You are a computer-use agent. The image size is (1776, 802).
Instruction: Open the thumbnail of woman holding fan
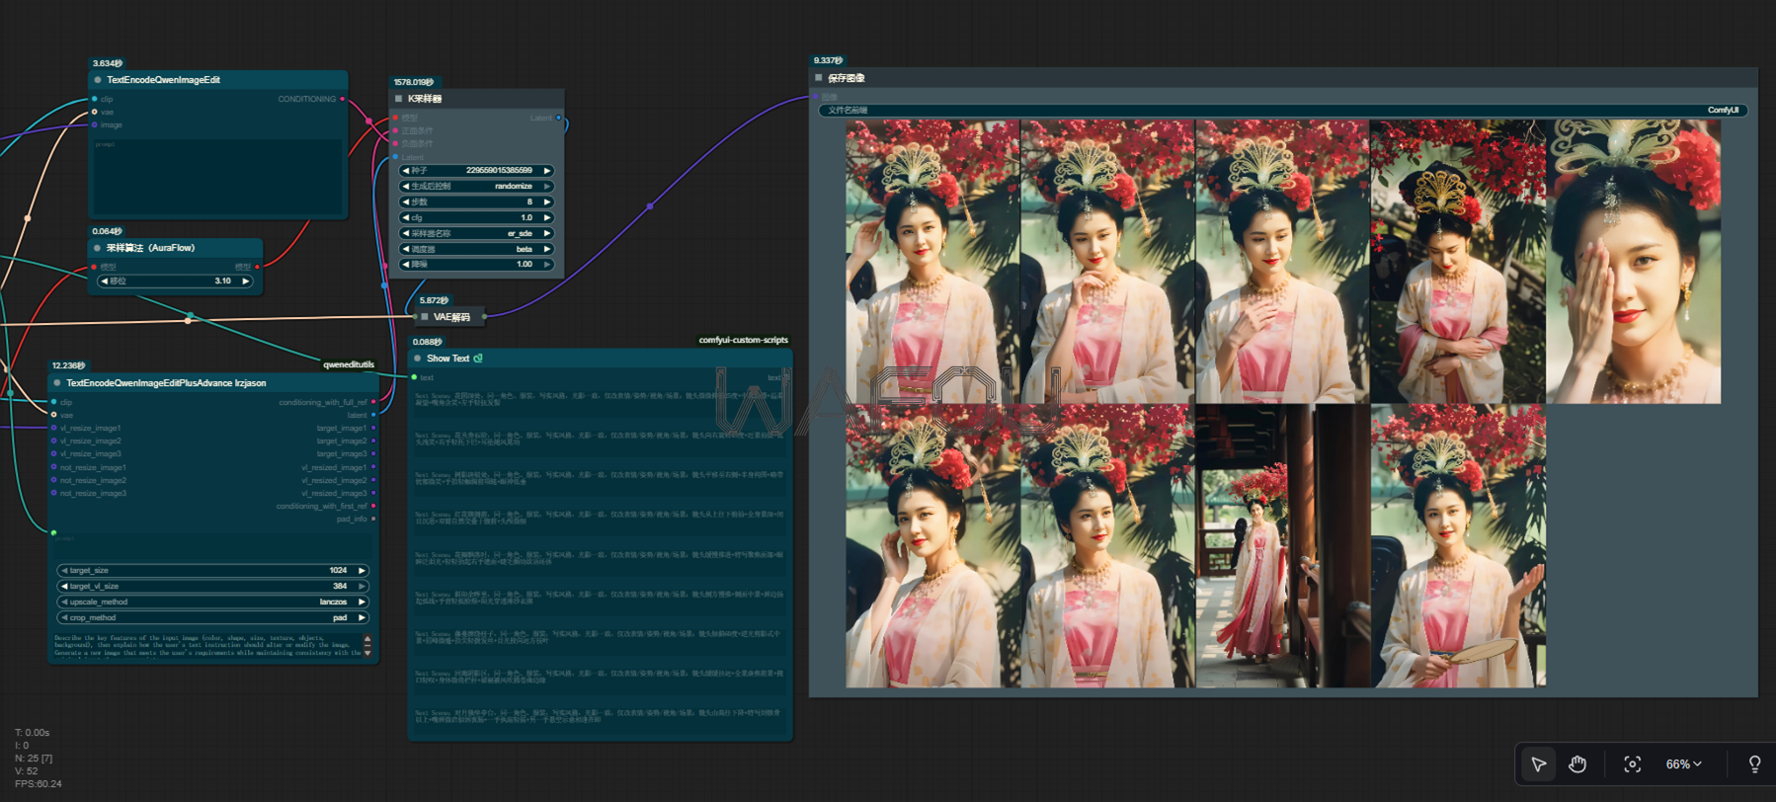tap(1458, 545)
